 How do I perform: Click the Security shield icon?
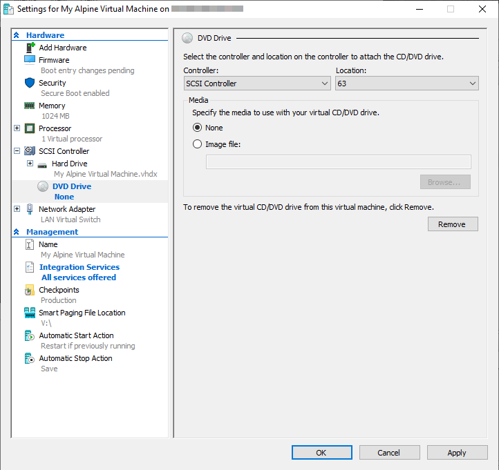(30, 83)
